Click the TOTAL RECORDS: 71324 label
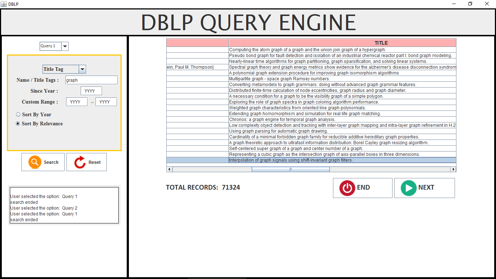The image size is (496, 279). 203,187
